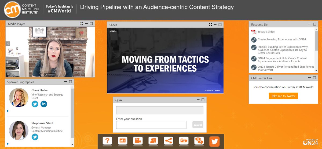Click the link icon beside ON24 Target
This screenshot has width=322, height=149.
point(254,67)
